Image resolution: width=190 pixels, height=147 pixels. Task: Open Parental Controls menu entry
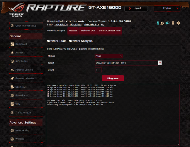(26, 70)
